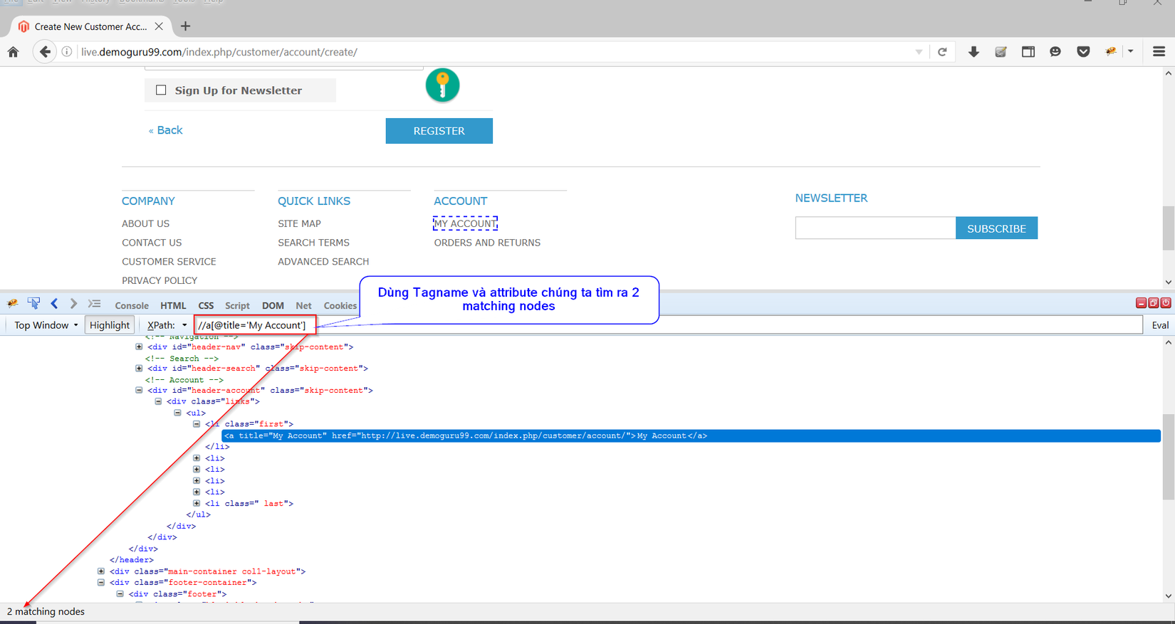Screen dimensions: 1175x624
Task: Toggle the Highlight button in FirePath
Action: click(x=110, y=325)
